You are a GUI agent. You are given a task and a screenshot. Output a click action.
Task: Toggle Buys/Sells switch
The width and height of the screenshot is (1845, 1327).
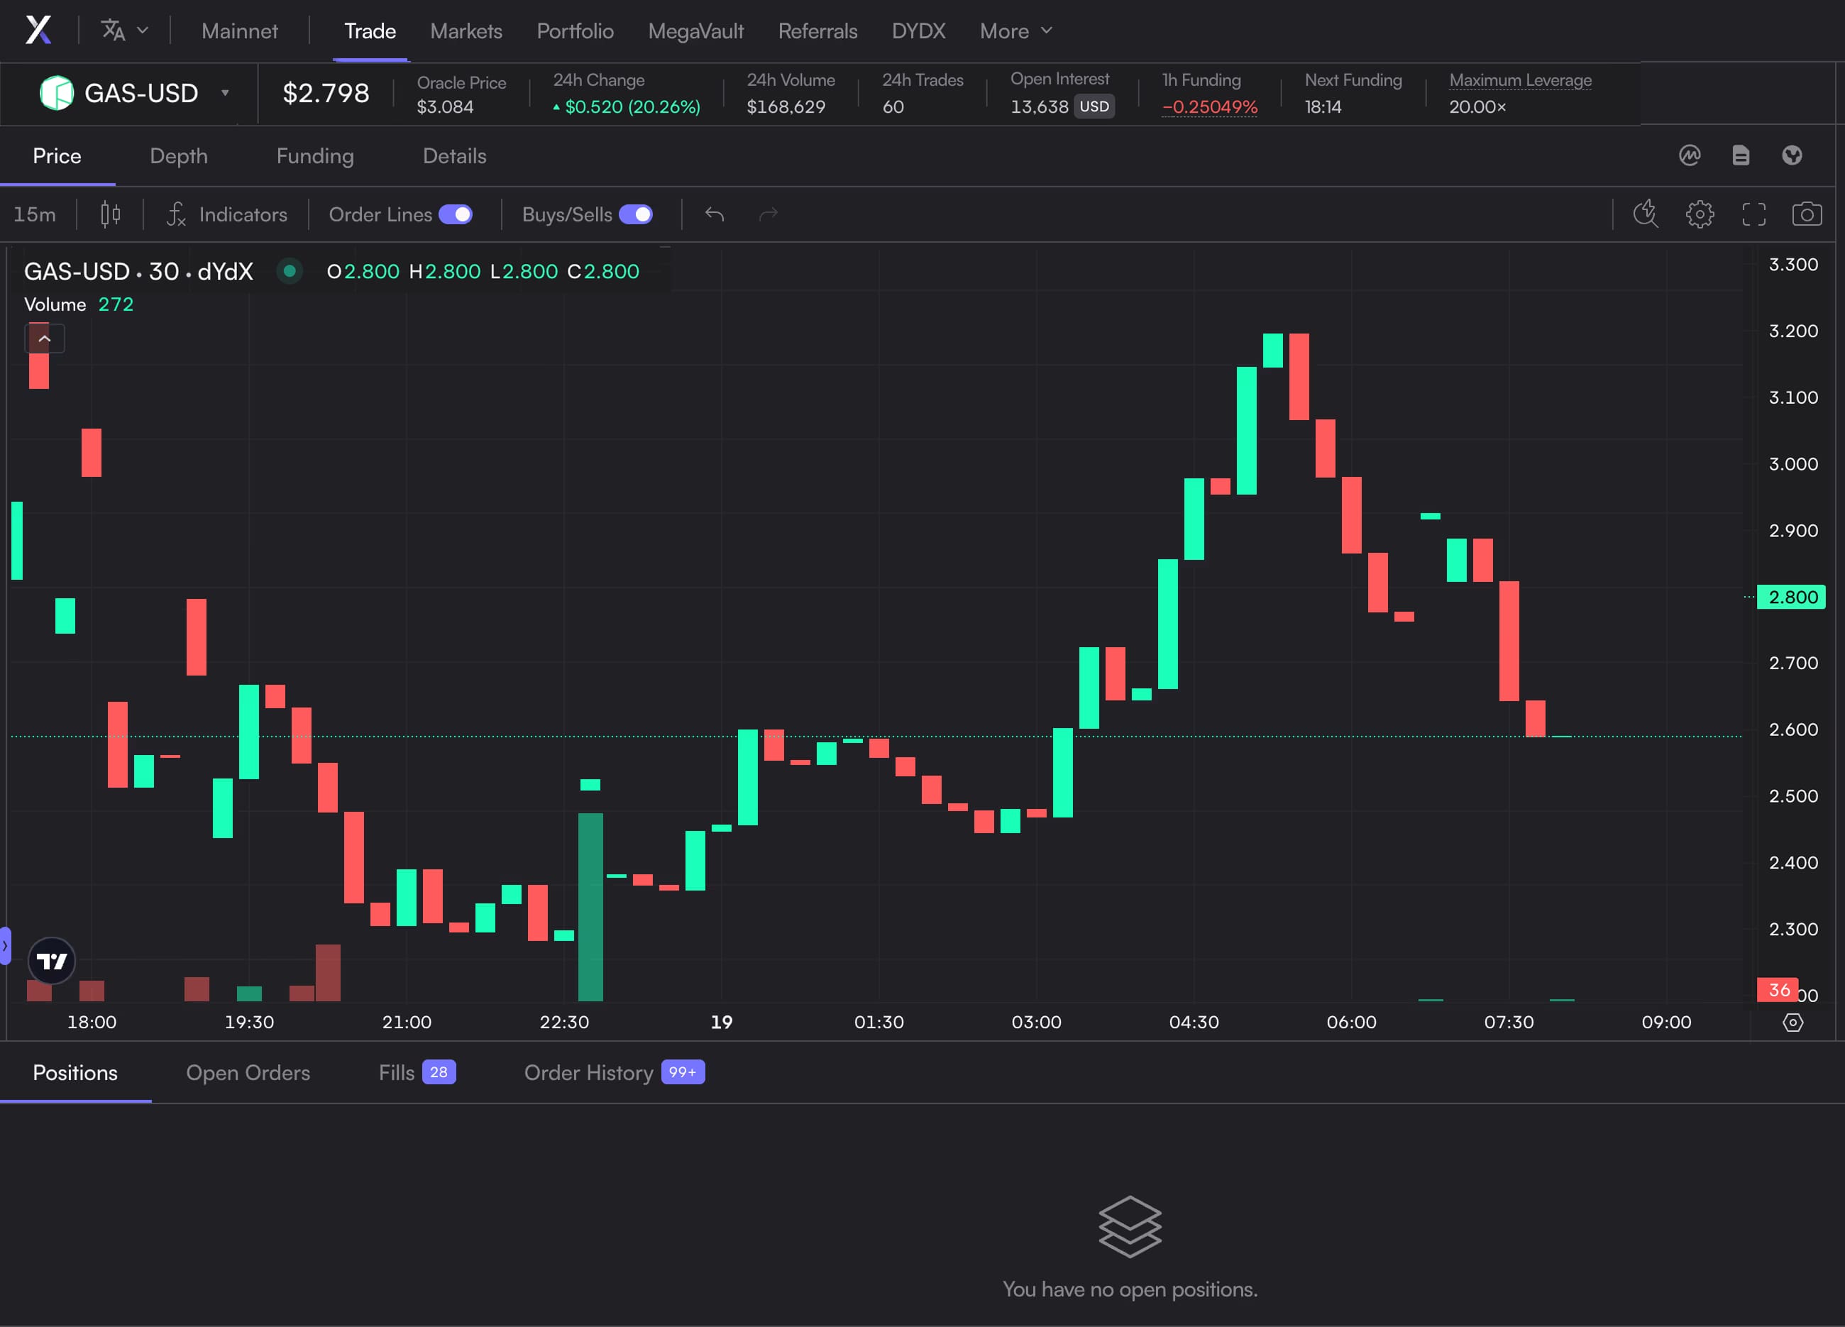635,215
